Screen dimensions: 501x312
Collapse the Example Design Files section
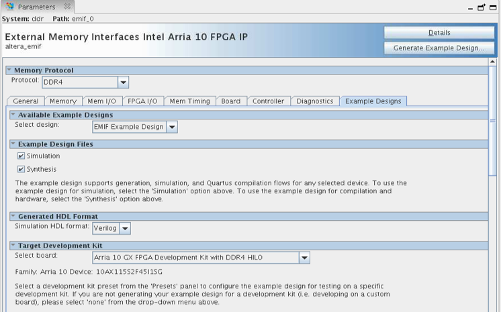click(x=13, y=144)
